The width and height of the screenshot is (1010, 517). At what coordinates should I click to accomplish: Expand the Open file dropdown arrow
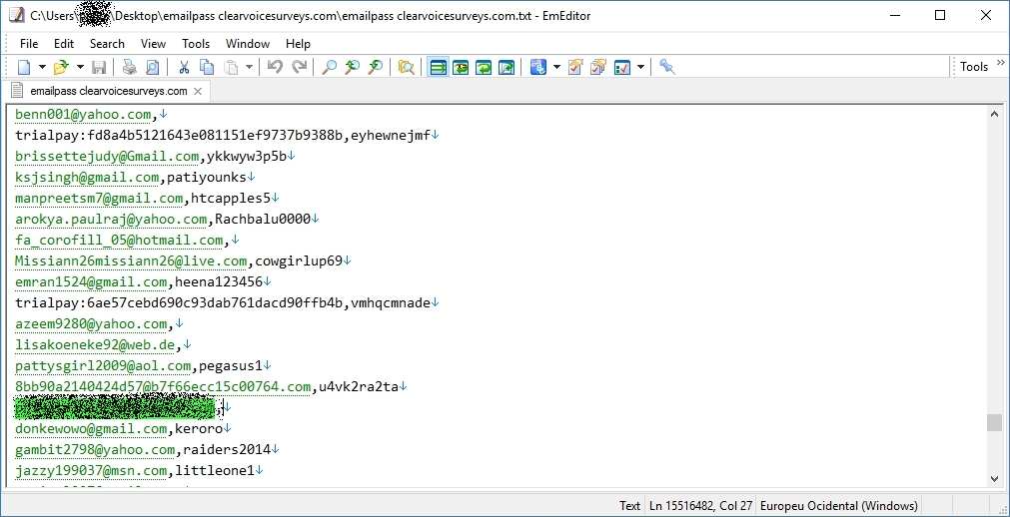(79, 67)
